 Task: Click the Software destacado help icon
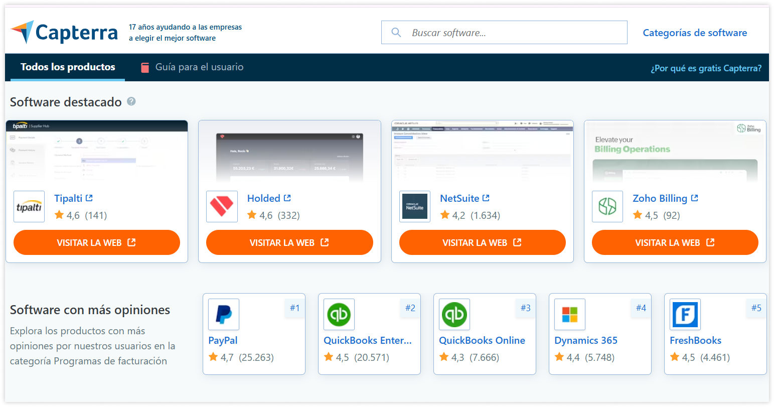click(x=131, y=101)
